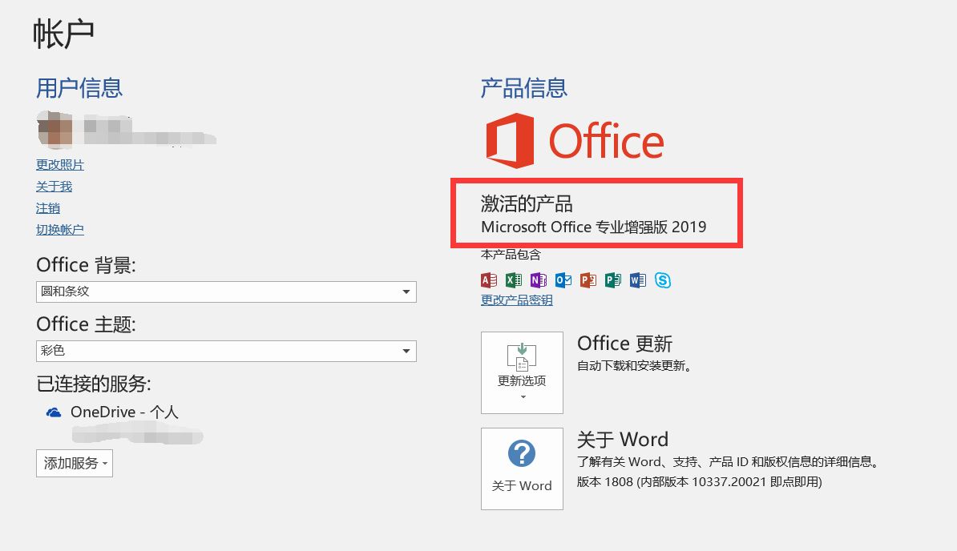Click the user profile photo
Image resolution: width=957 pixels, height=551 pixels.
(x=55, y=130)
